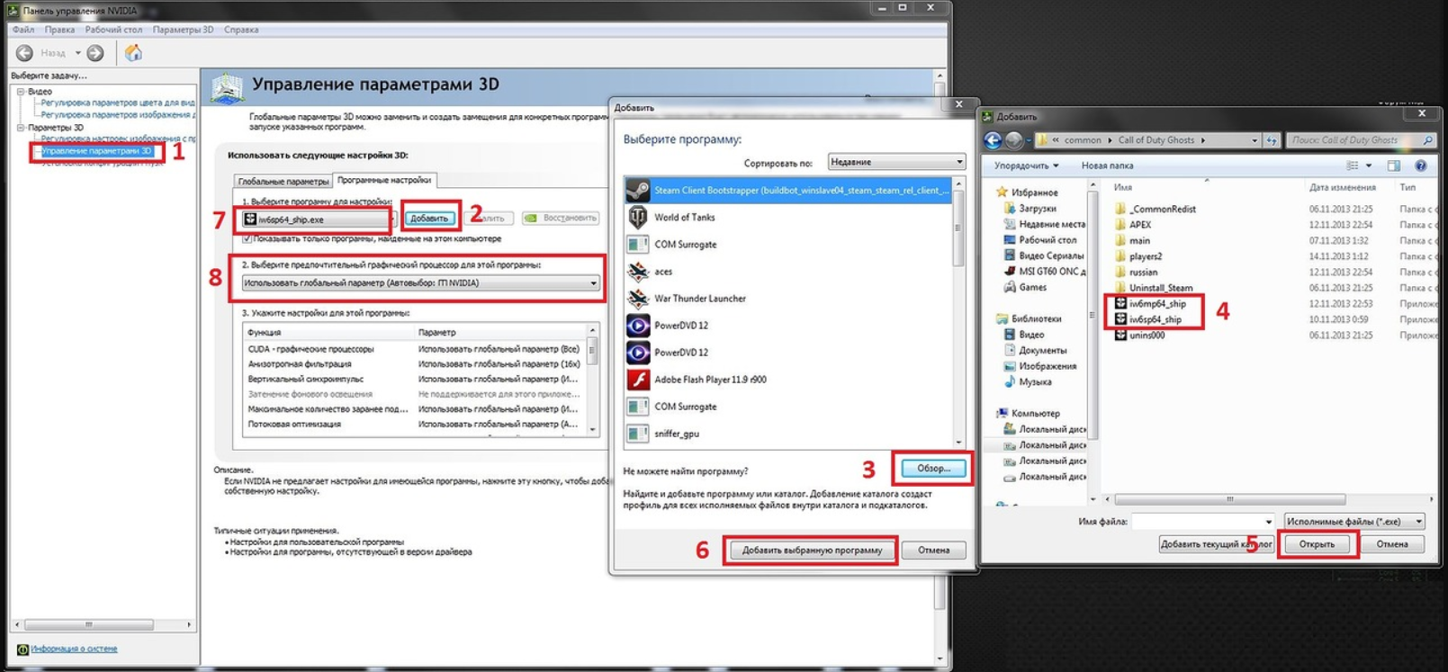Collapse the Параметры 3D tree node
This screenshot has width=1448, height=672.
click(21, 127)
